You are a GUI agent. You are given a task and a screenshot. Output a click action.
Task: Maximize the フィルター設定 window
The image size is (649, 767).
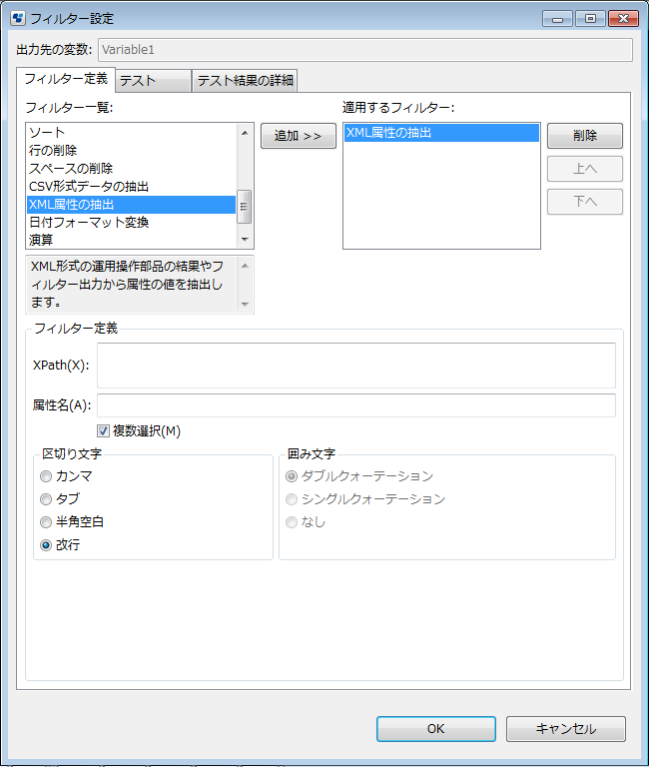click(x=590, y=19)
